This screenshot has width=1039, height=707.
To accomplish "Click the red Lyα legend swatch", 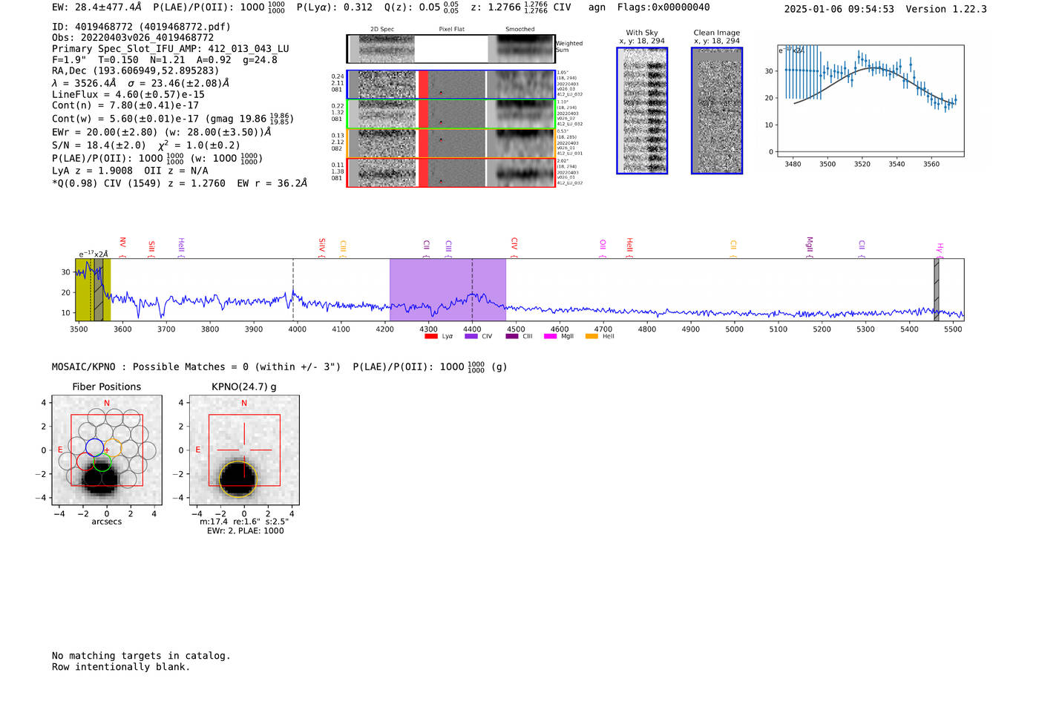I will coord(430,336).
